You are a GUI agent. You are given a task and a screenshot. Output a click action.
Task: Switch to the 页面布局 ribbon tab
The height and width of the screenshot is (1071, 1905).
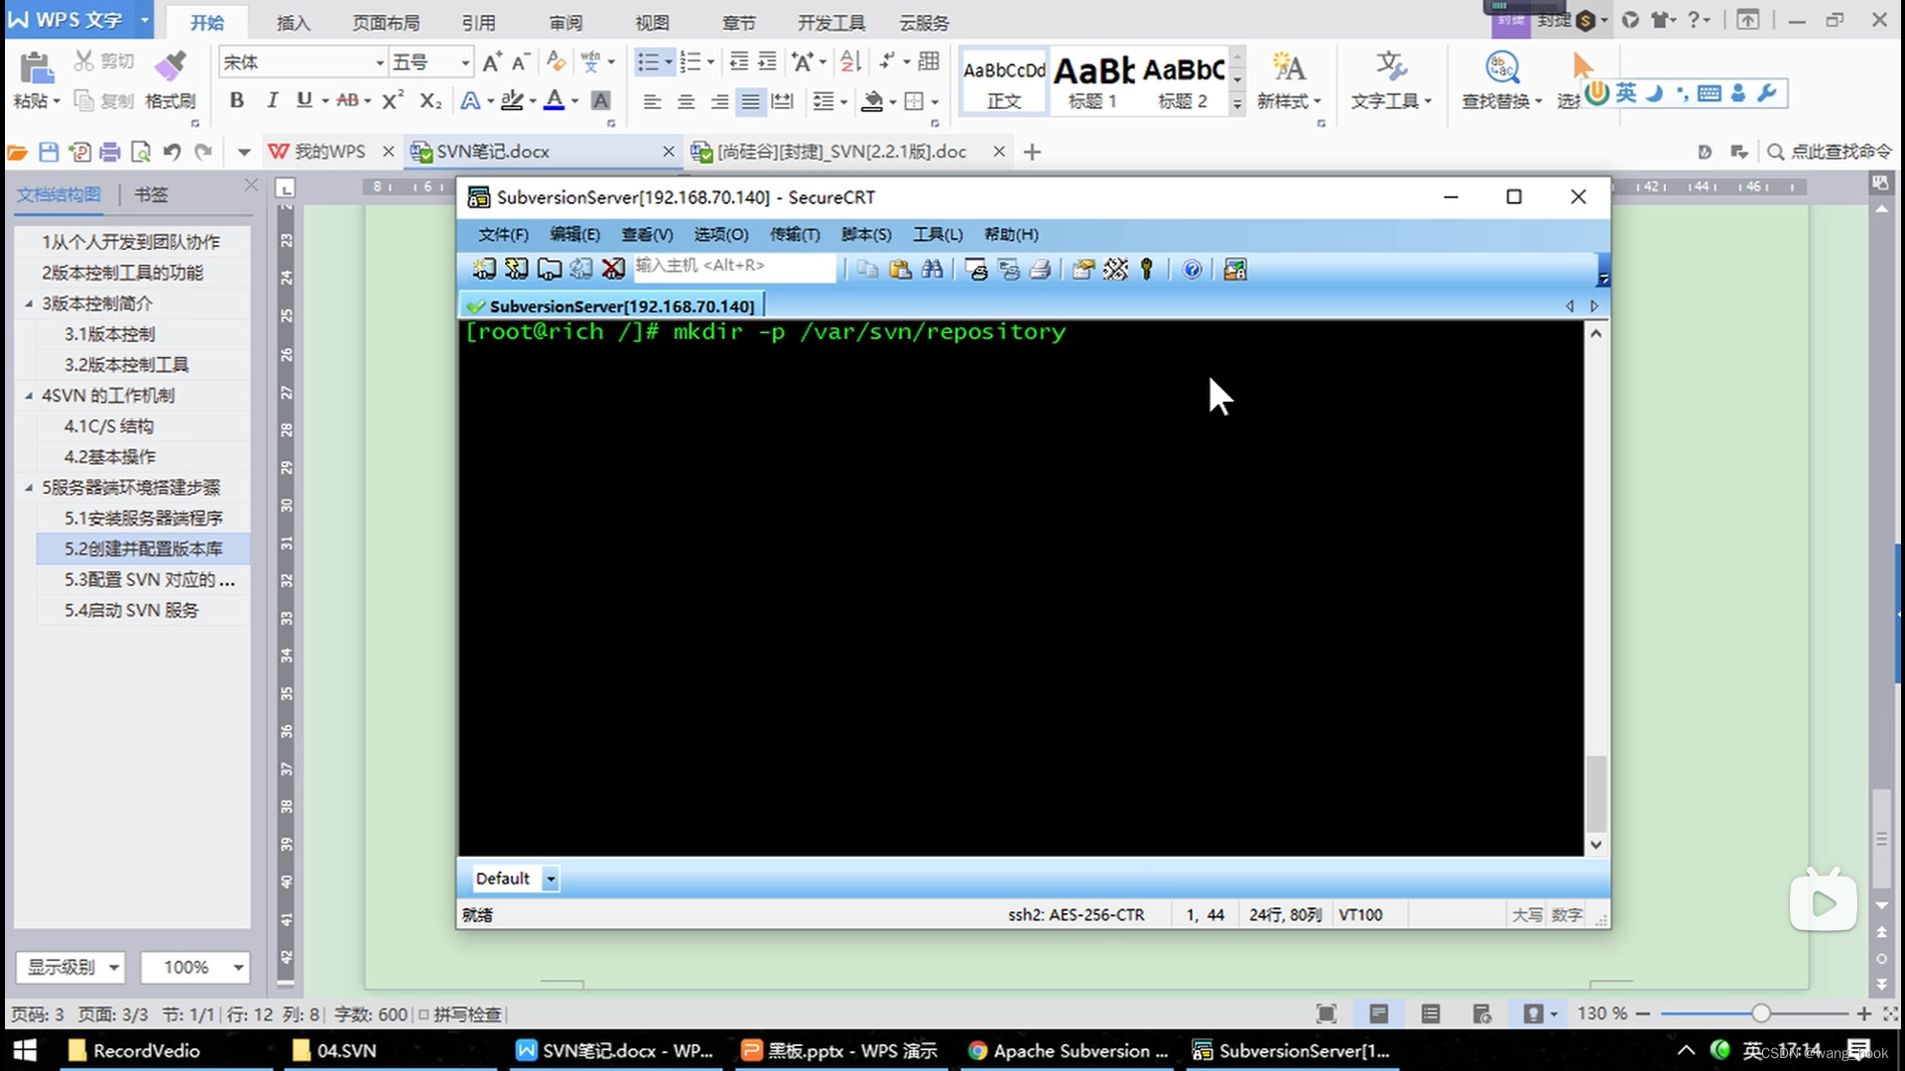pos(386,22)
